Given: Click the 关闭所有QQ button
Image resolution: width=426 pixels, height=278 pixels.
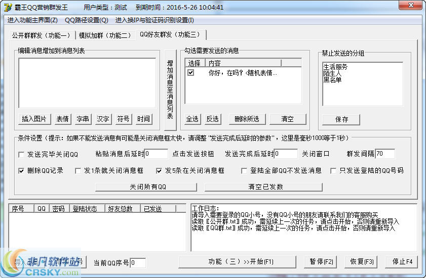Looking at the screenshot, I should 146,187.
